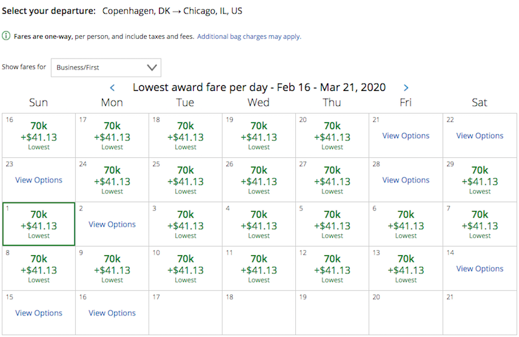Pick the 70k fare on Wednesday March 11

coord(259,269)
